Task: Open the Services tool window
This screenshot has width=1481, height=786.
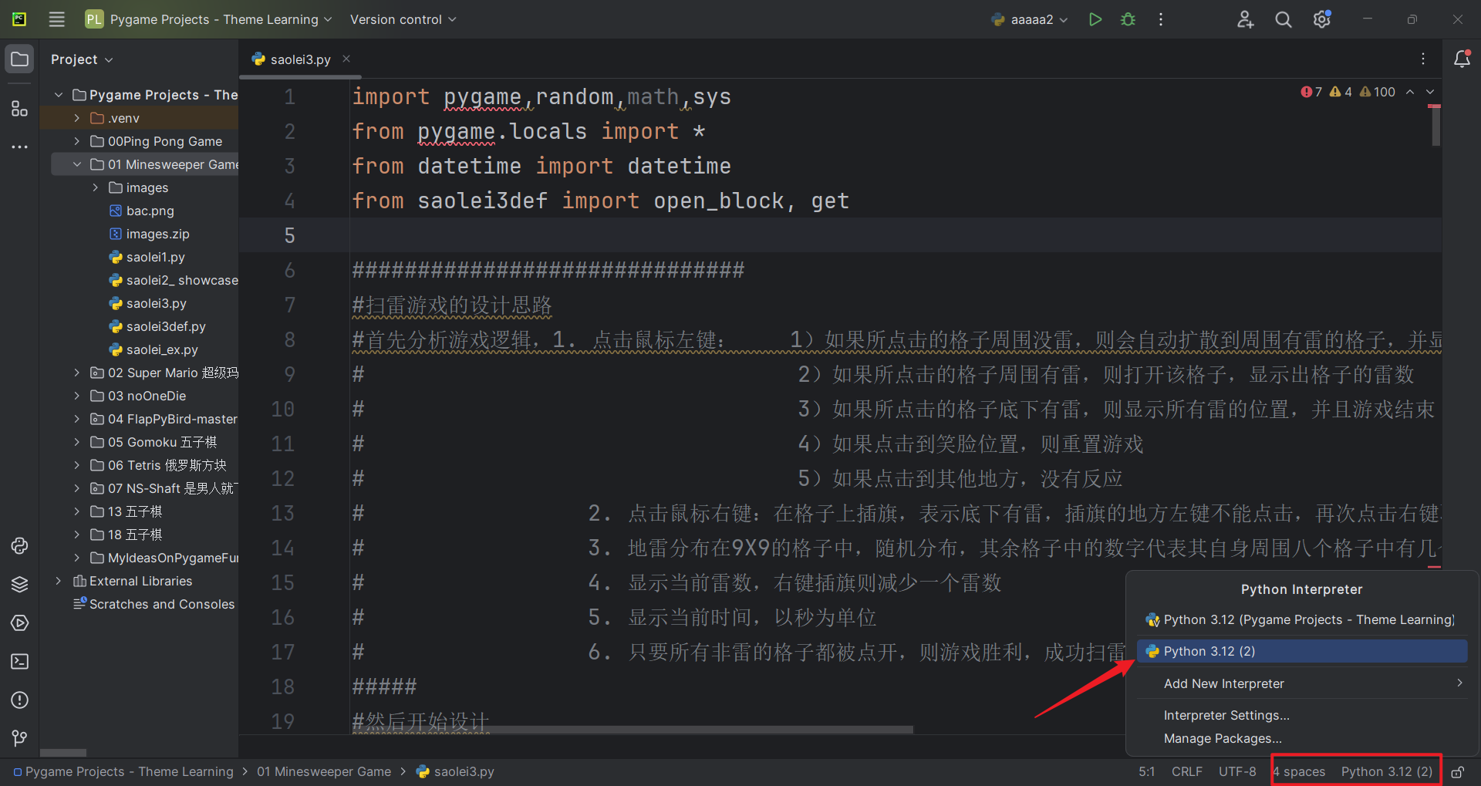Action: (x=19, y=623)
